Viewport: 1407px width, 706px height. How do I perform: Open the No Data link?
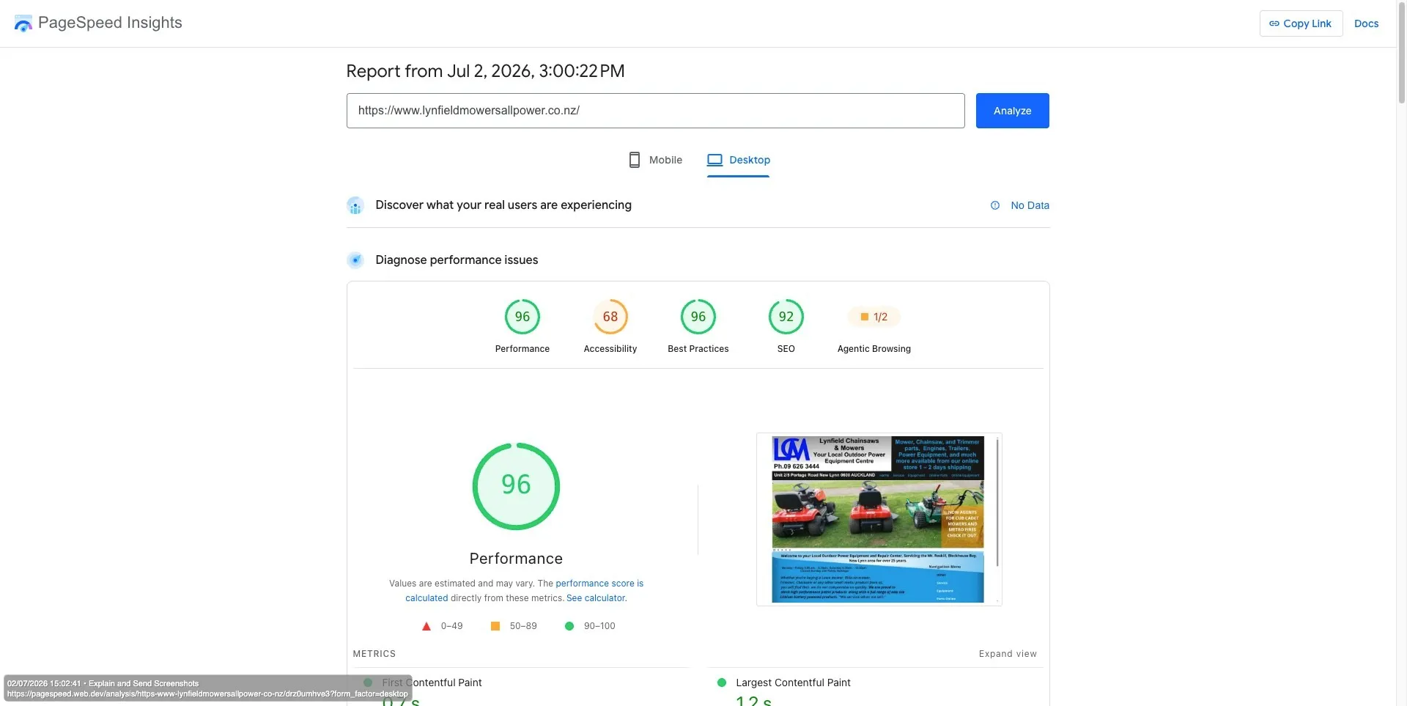(x=1030, y=205)
